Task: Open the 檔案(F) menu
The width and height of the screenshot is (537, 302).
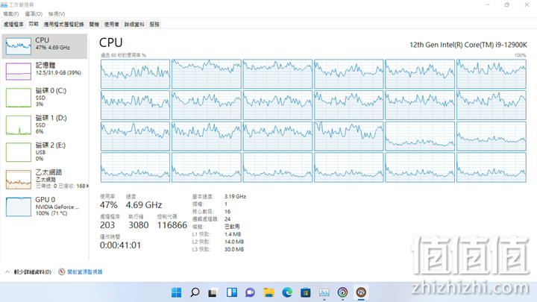Action: [11, 13]
